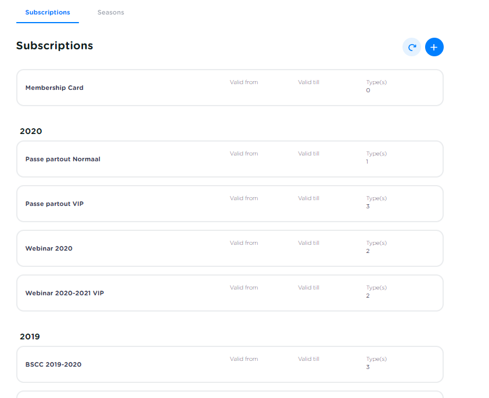
Task: Select the Passe partout VIP entry
Action: coord(55,204)
